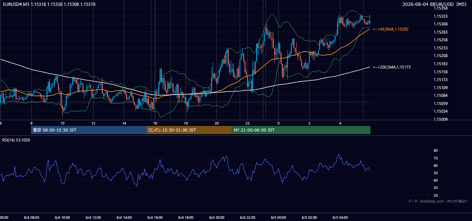Viewport: 472px width, 221px height.
Task: Click price level 1.15183 on price axis
Action: pos(440,64)
